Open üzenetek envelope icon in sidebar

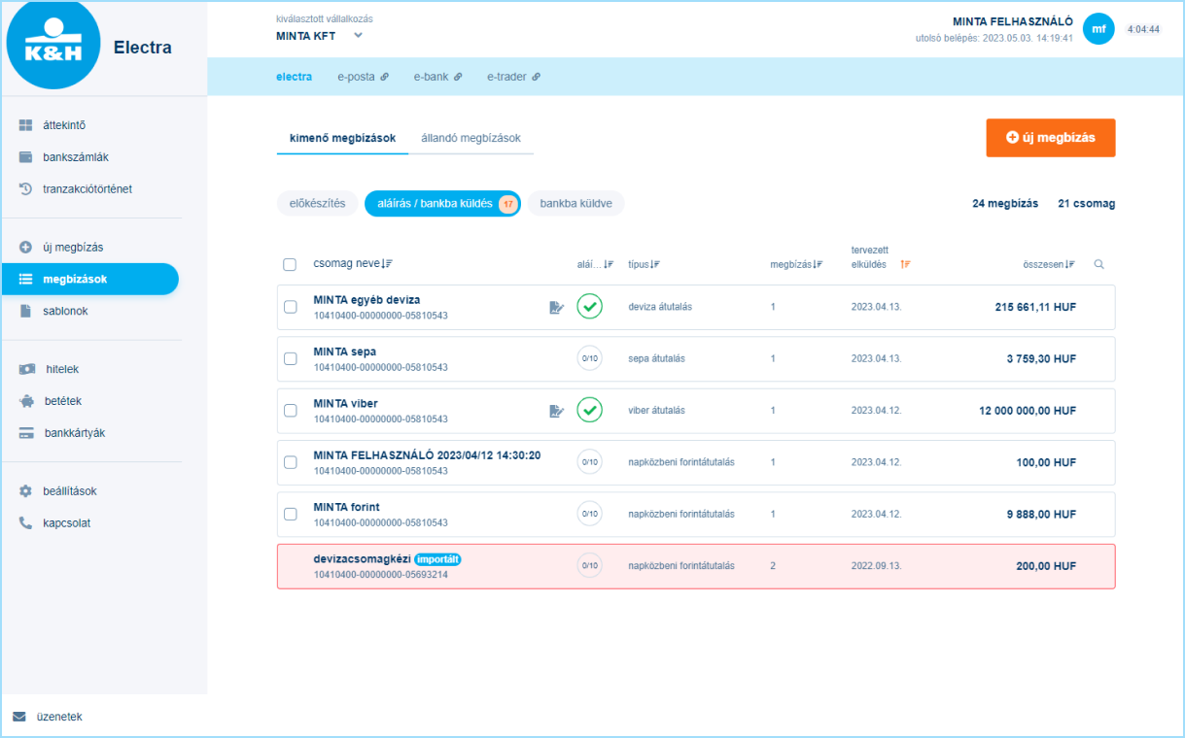coord(19,717)
